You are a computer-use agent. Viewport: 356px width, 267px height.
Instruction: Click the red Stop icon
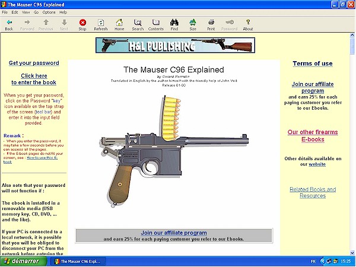click(82, 23)
